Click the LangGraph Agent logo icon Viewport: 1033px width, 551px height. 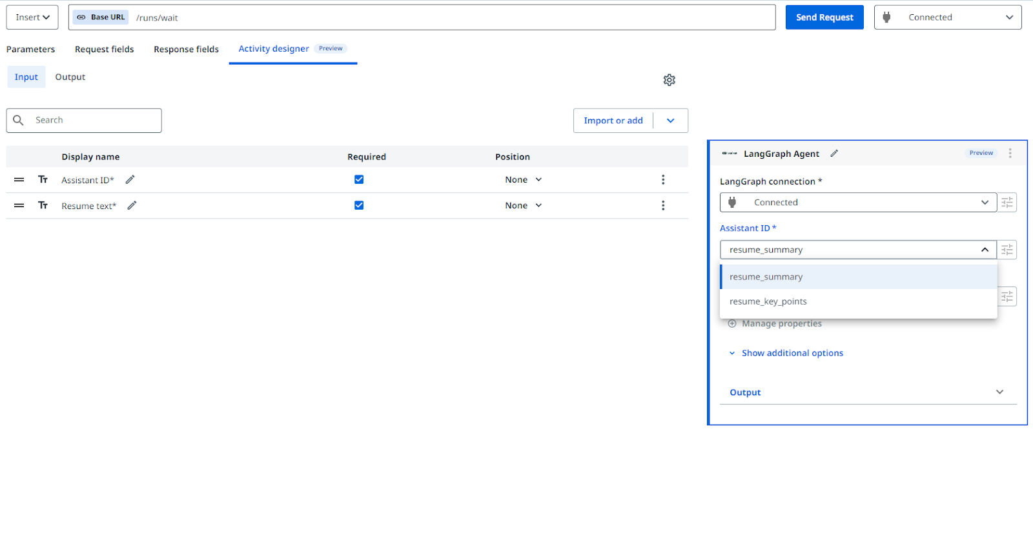tap(730, 154)
